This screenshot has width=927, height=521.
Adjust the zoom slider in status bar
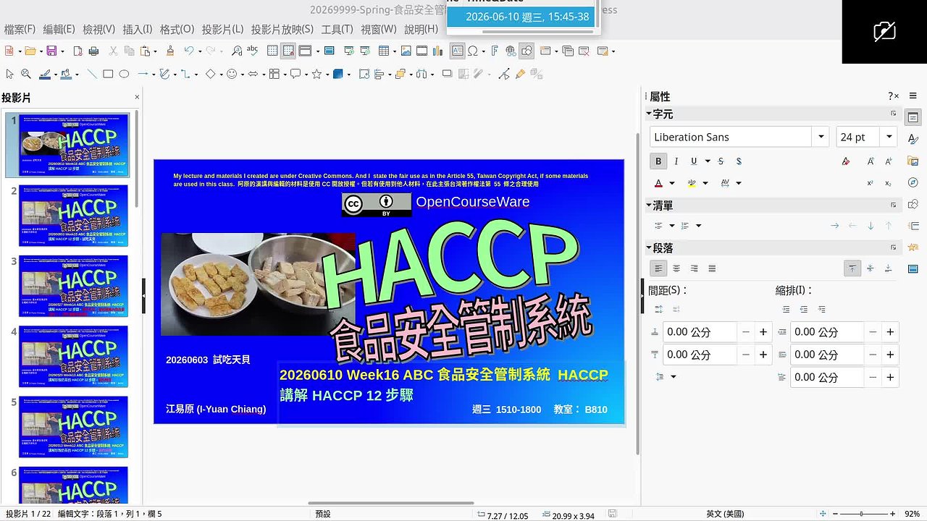pyautogui.click(x=860, y=514)
